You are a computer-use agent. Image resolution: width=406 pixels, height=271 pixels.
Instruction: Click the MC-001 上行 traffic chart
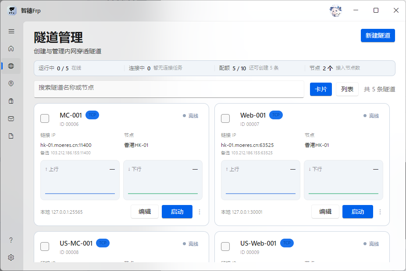tap(80, 180)
